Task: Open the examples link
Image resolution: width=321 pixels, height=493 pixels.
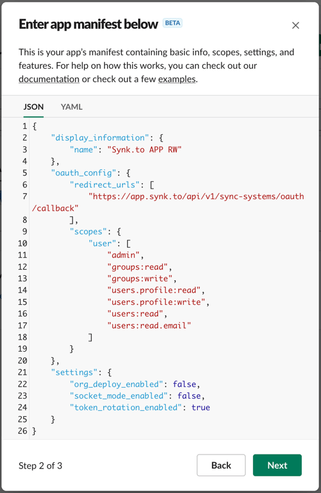Action: [177, 79]
